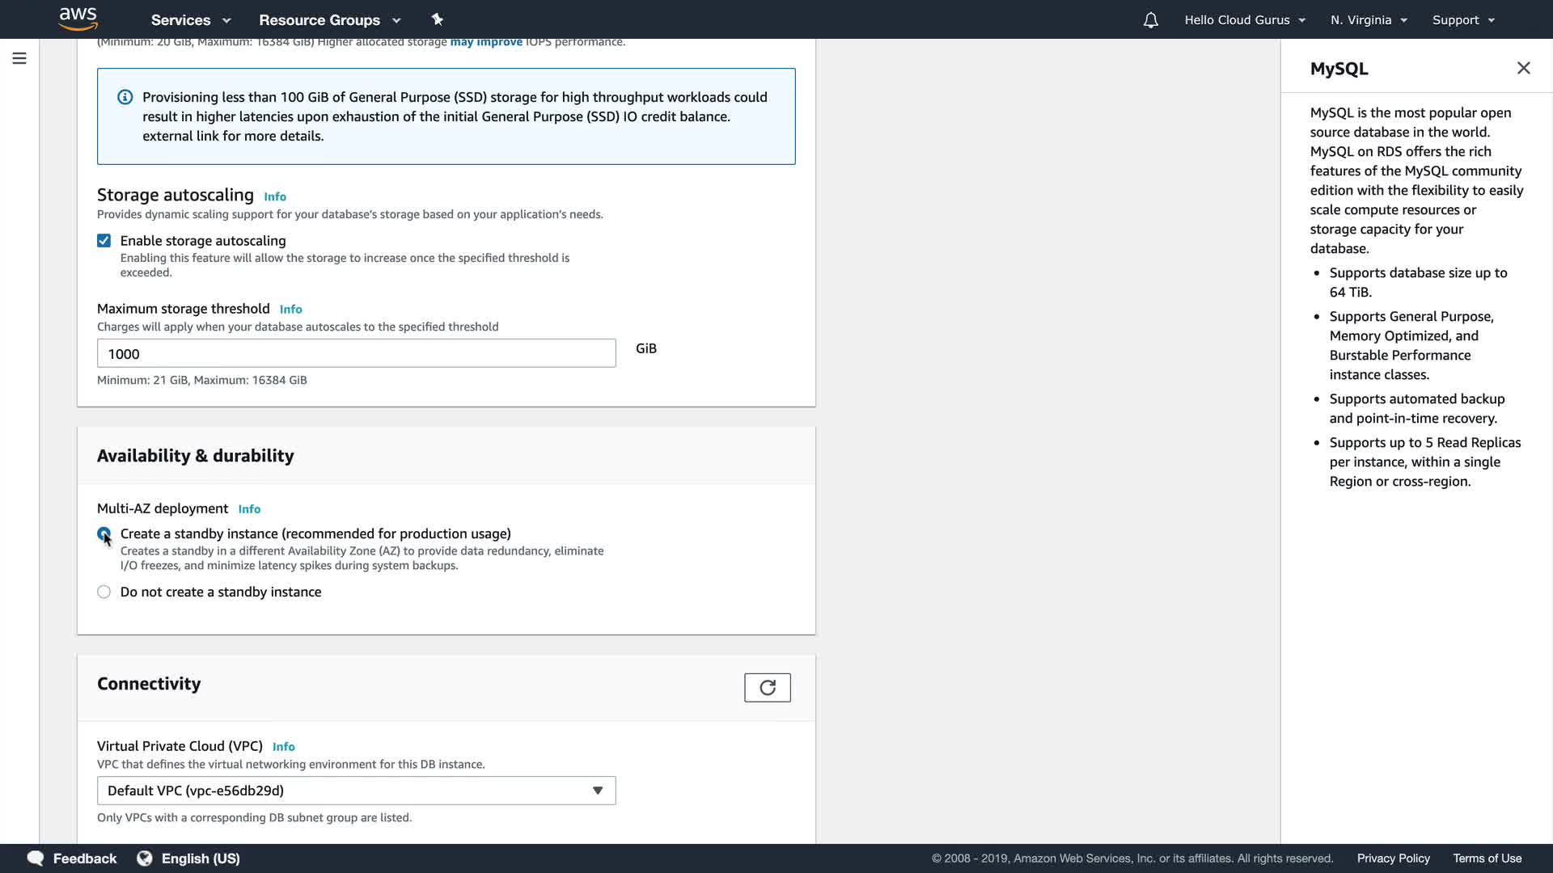The width and height of the screenshot is (1553, 873).
Task: Uncheck Enable storage autoscaling checkbox
Action: pos(104,241)
